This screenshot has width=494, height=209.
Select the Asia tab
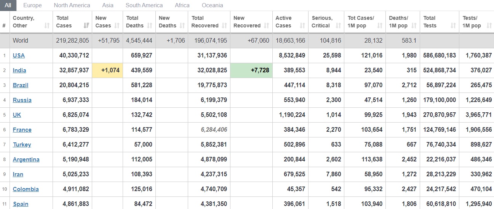pos(109,5)
